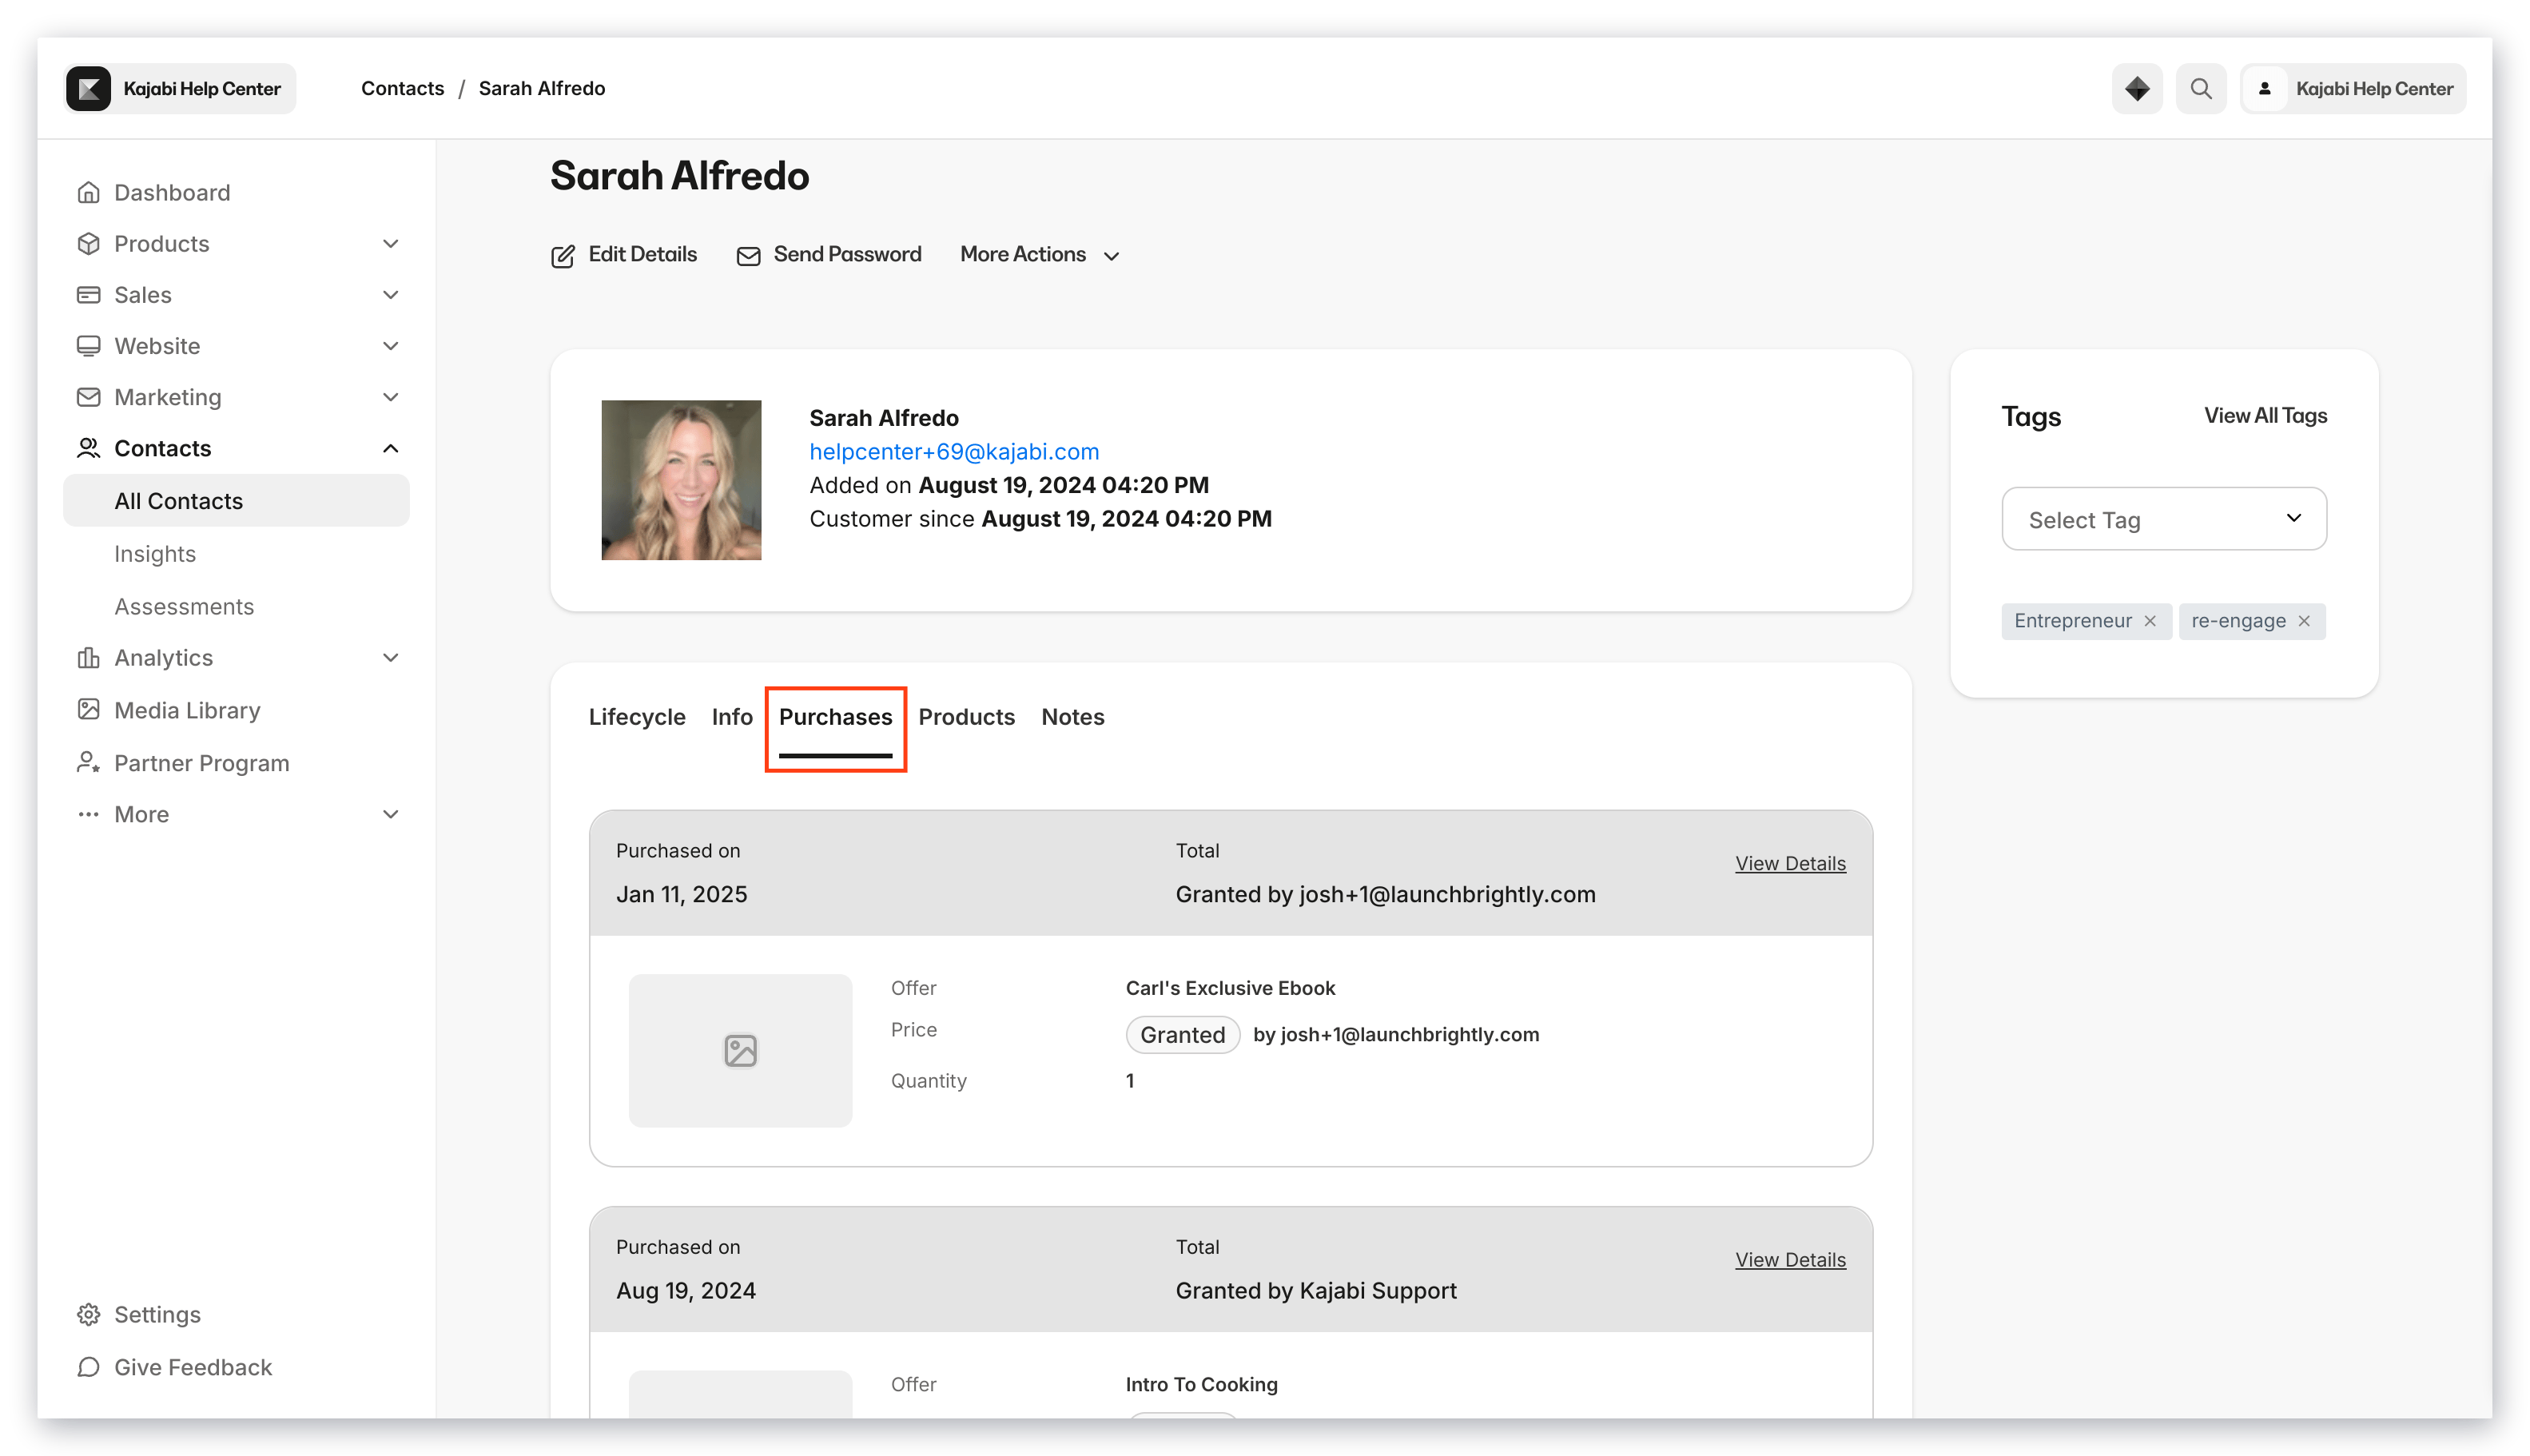Open Partner Program from sidebar
The image size is (2530, 1456).
point(201,762)
